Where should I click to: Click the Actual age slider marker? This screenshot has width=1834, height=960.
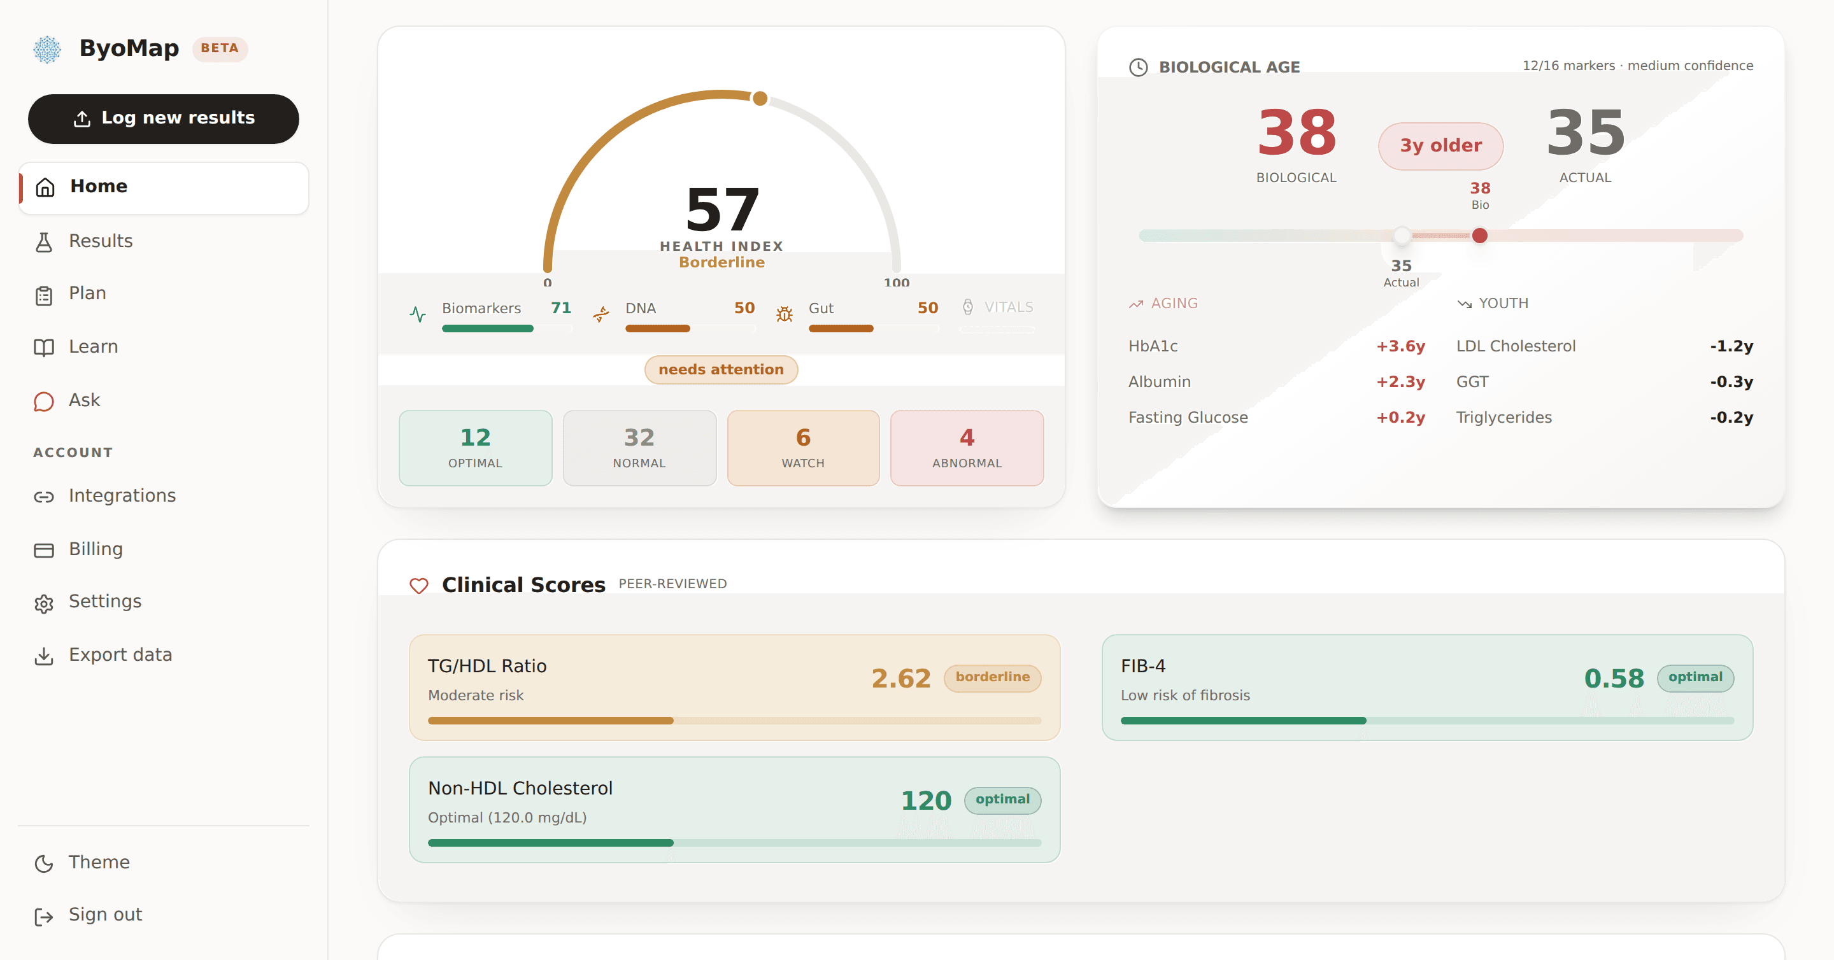(x=1402, y=236)
